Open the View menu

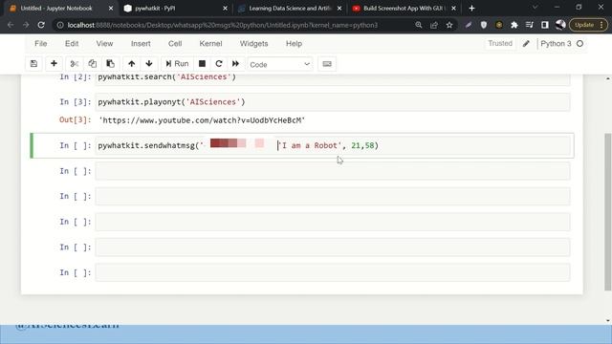(x=104, y=44)
